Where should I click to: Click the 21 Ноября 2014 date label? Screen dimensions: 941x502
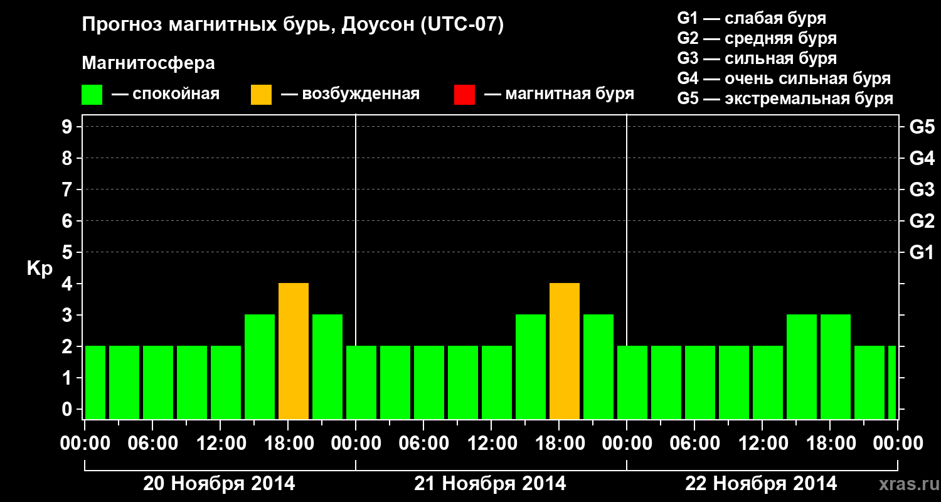pos(490,484)
